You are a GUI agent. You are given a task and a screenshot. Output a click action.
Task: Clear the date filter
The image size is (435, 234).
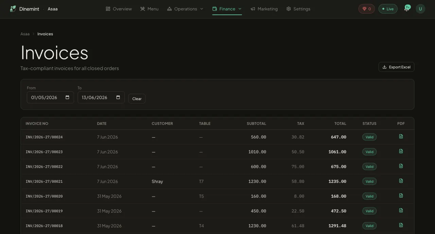tap(137, 98)
